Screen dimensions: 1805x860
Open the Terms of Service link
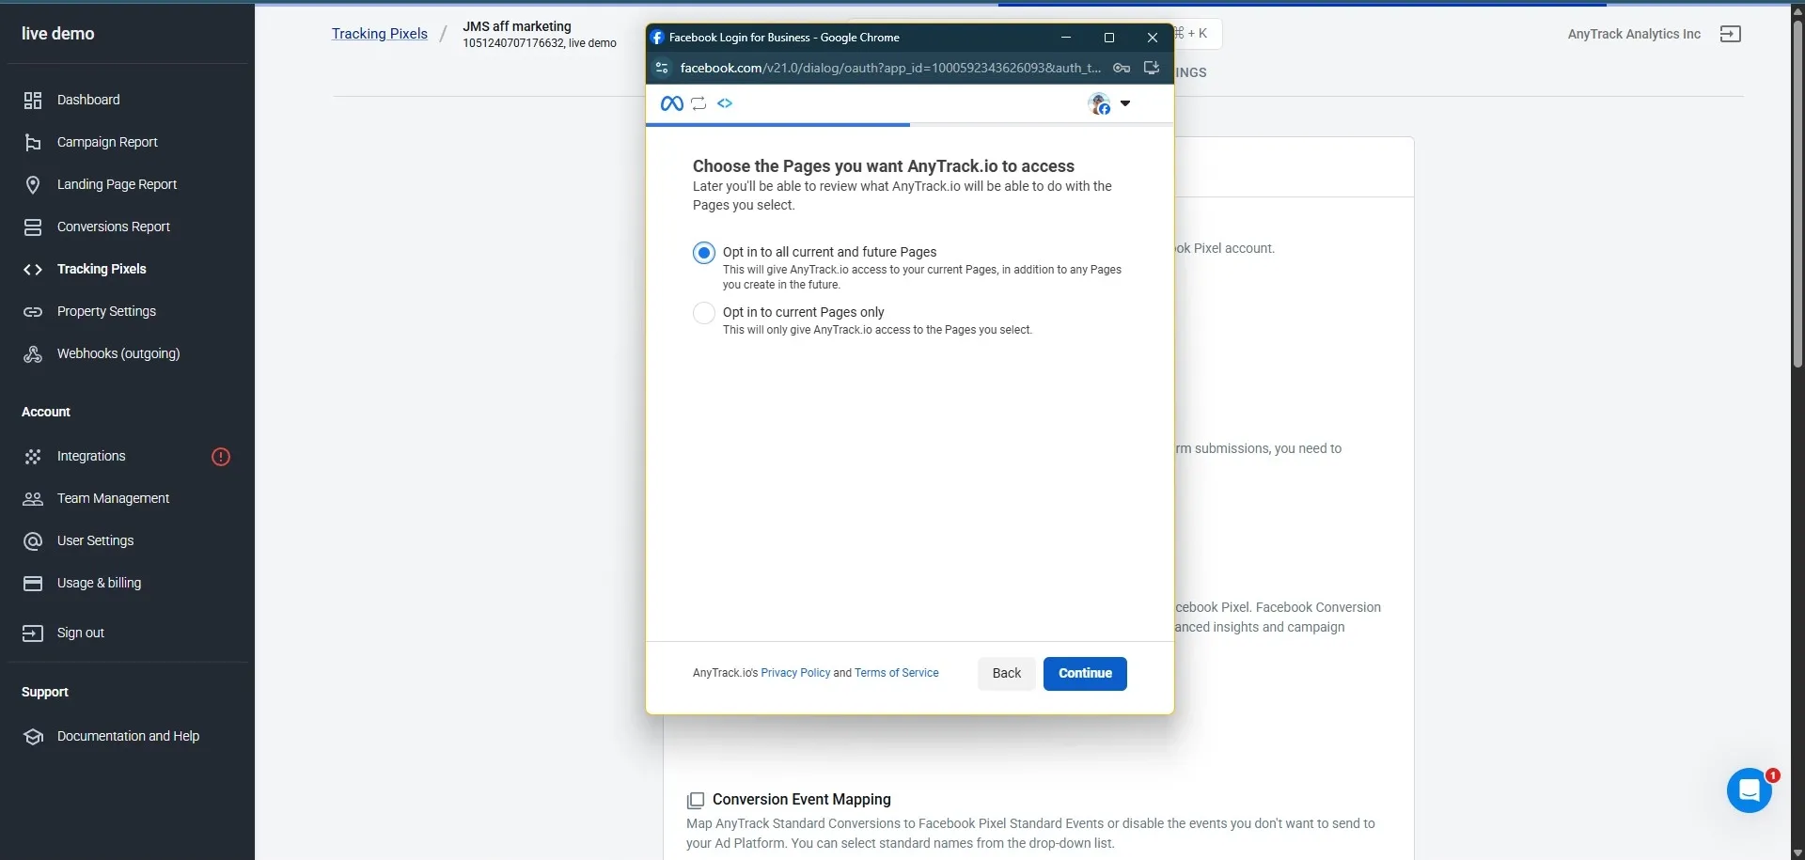point(897,673)
